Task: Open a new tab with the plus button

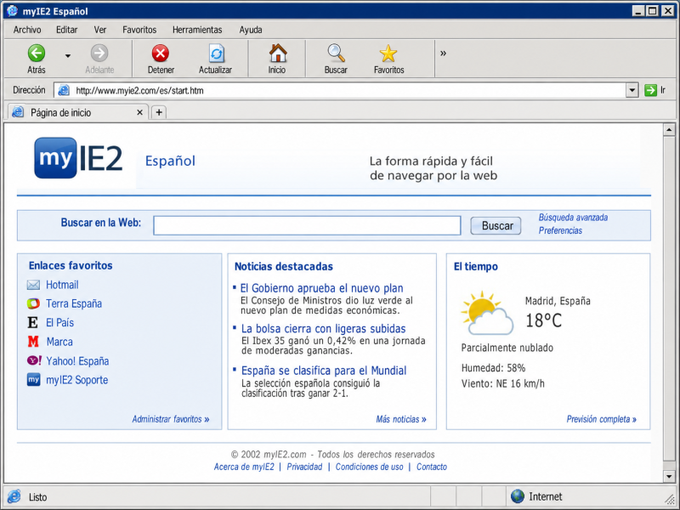Action: 159,112
